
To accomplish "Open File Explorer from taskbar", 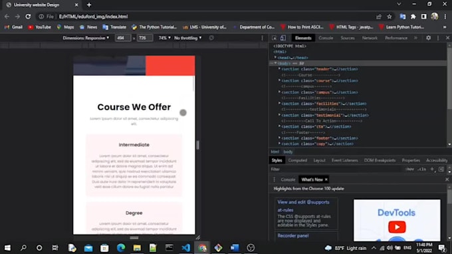I will coord(137,247).
